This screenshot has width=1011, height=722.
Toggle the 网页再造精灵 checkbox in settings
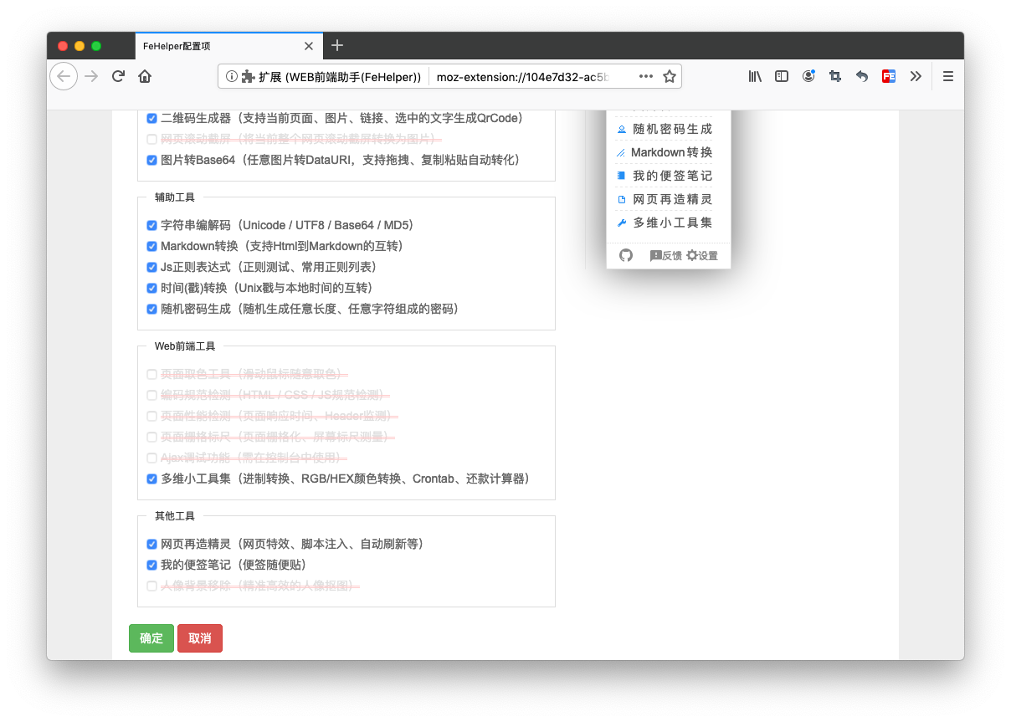click(151, 545)
